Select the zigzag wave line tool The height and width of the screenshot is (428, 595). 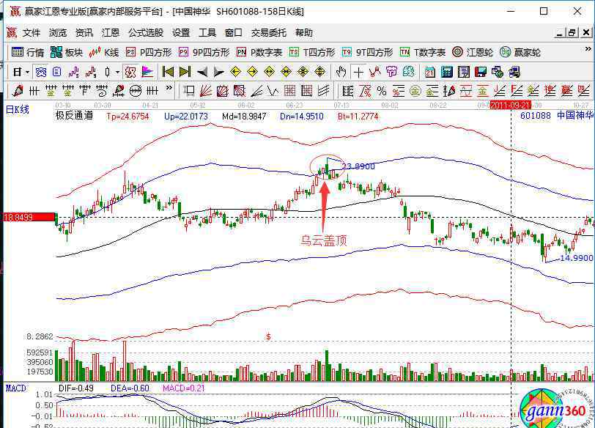[x=273, y=91]
